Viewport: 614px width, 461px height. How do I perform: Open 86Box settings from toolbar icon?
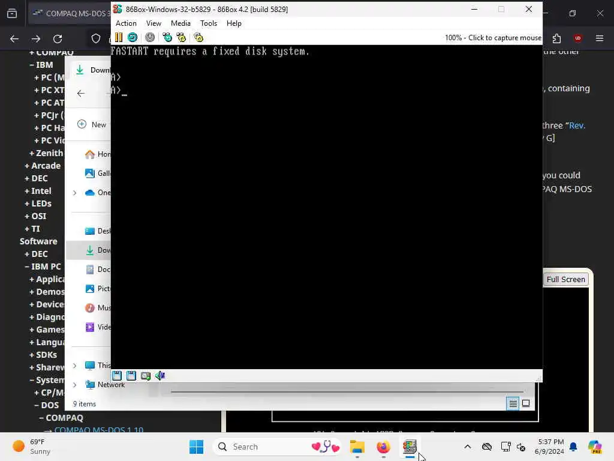click(x=198, y=37)
